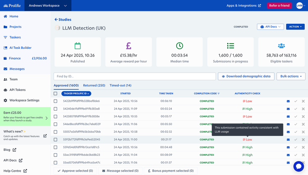Click approve checkmark icon for tasker 54240de1
The width and height of the screenshot is (308, 175).
(x=296, y=109)
